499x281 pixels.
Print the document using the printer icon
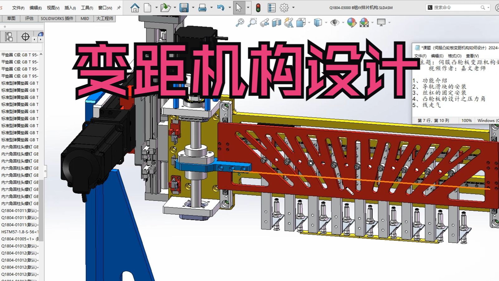(202, 7)
